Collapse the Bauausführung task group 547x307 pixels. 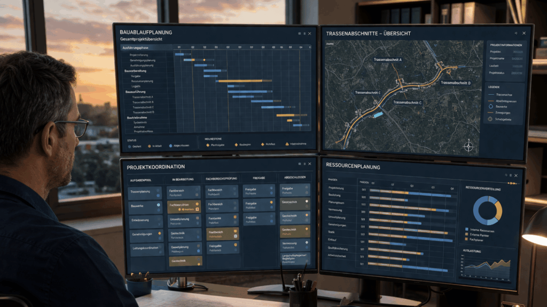135,92
